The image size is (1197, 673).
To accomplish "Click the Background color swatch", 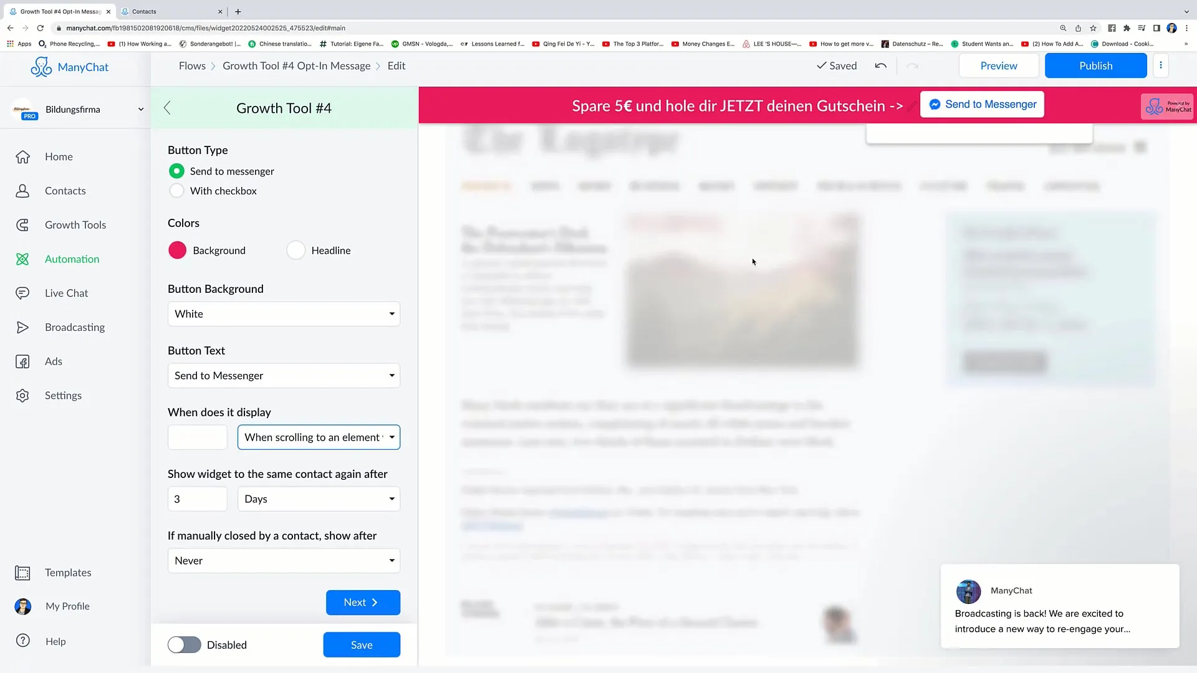I will [x=177, y=250].
